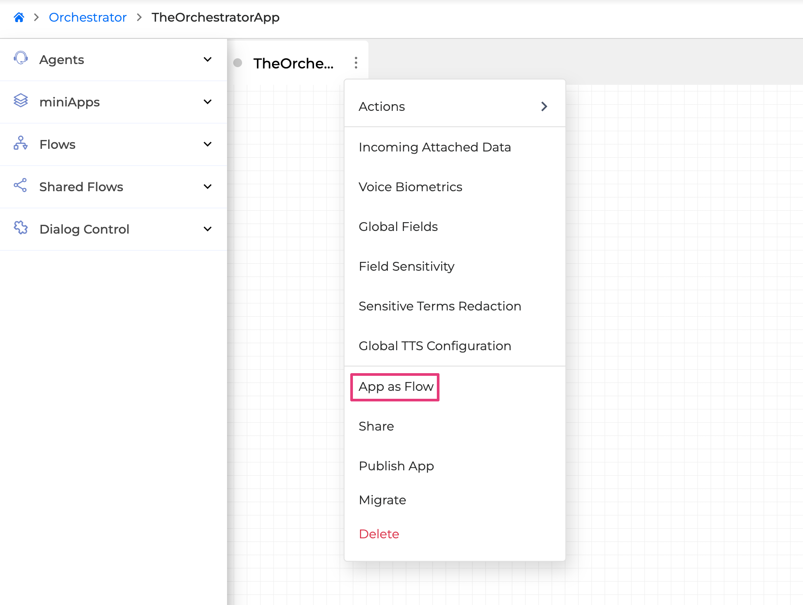The width and height of the screenshot is (803, 605).
Task: Expand the Agents section chevron
Action: (x=208, y=59)
